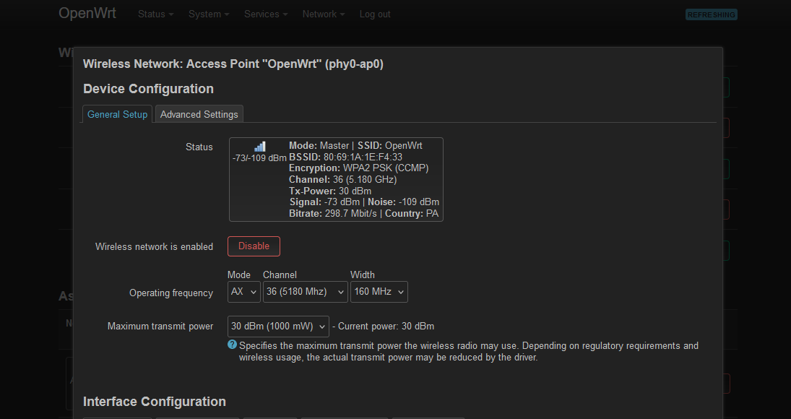The image size is (791, 419).
Task: Switch to the General Setup tab
Action: point(117,114)
